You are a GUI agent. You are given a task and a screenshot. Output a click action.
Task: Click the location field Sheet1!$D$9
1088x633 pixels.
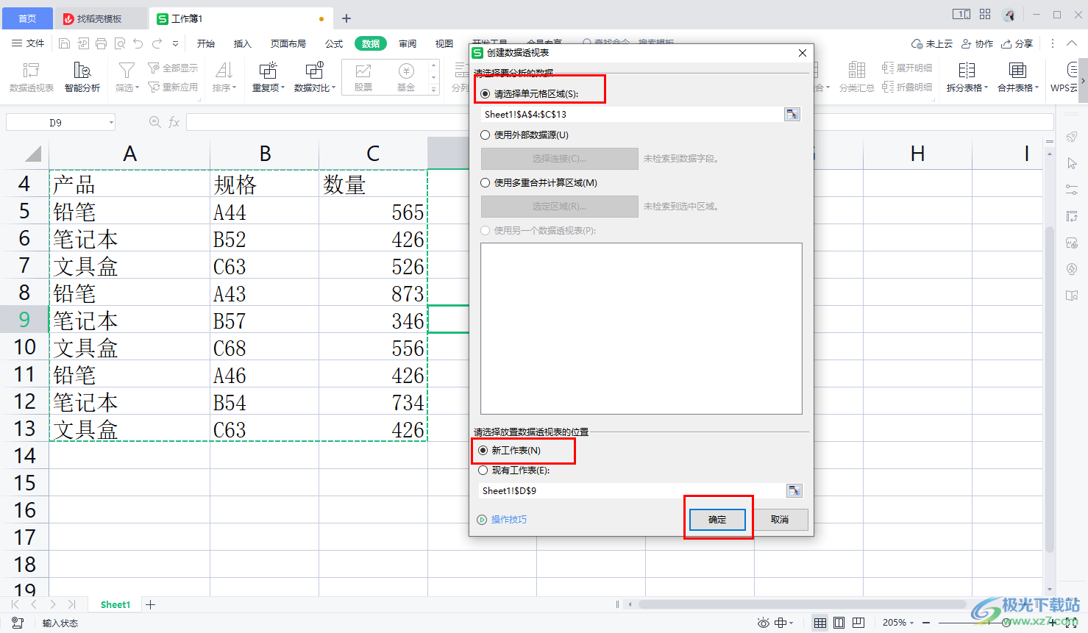633,490
